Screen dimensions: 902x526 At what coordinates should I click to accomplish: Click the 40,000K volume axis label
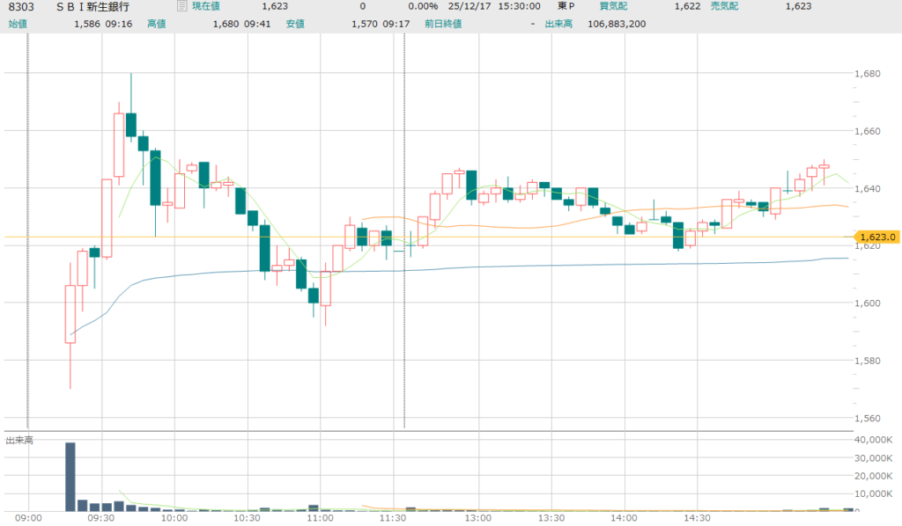coord(876,440)
